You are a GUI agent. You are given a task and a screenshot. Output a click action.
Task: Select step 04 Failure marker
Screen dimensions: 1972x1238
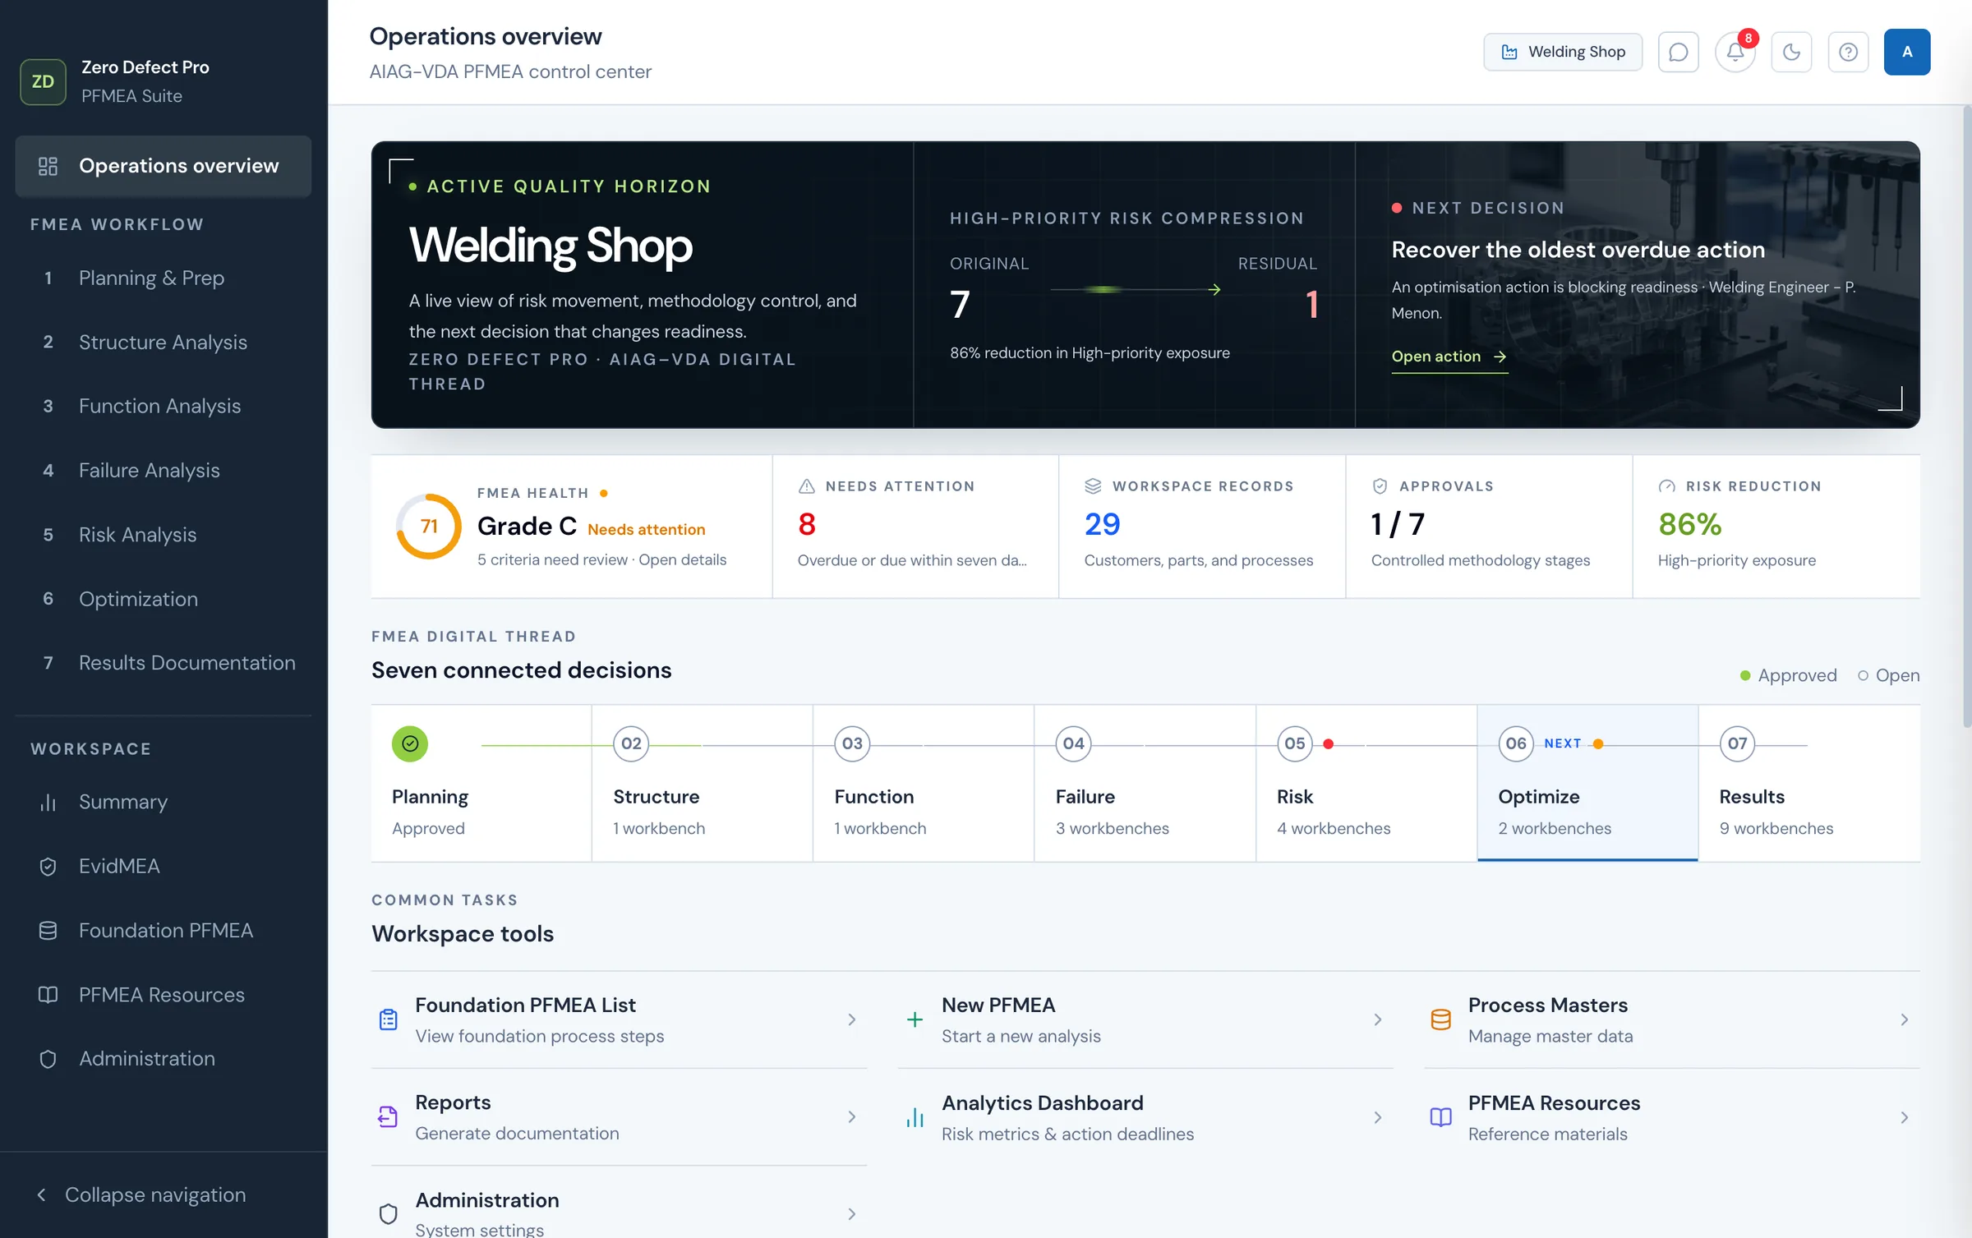click(x=1073, y=743)
